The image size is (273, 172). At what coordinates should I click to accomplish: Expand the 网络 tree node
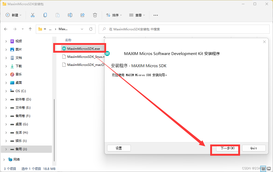pos(4,160)
